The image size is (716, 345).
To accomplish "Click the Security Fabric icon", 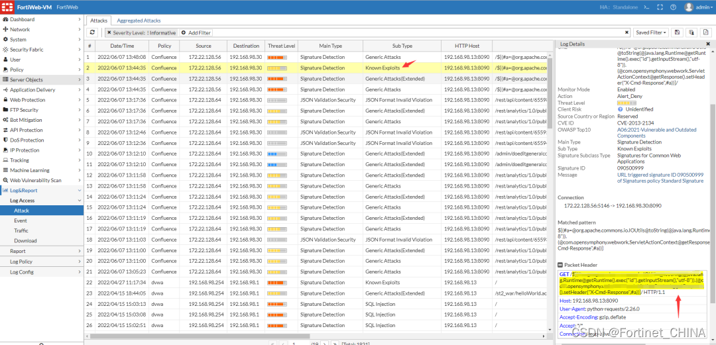I will [x=5, y=50].
